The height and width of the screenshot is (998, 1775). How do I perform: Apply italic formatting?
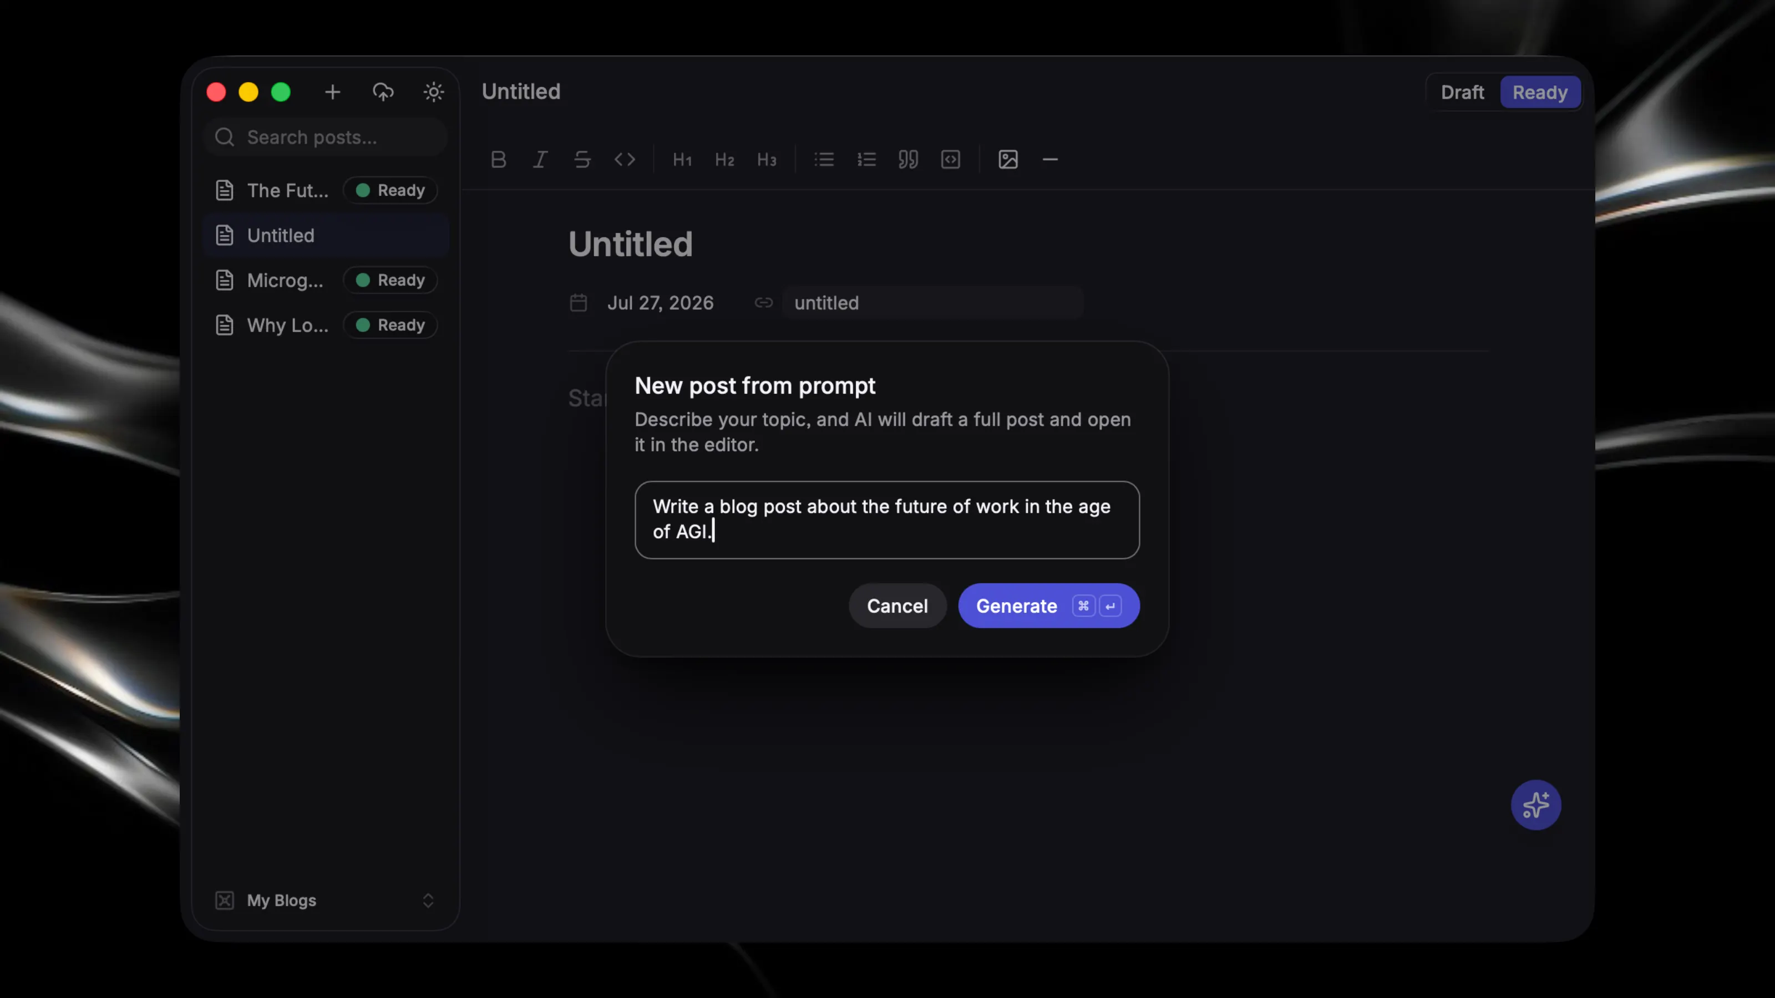pyautogui.click(x=540, y=160)
